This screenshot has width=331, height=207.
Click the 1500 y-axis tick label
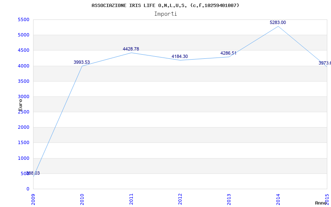click(x=24, y=143)
